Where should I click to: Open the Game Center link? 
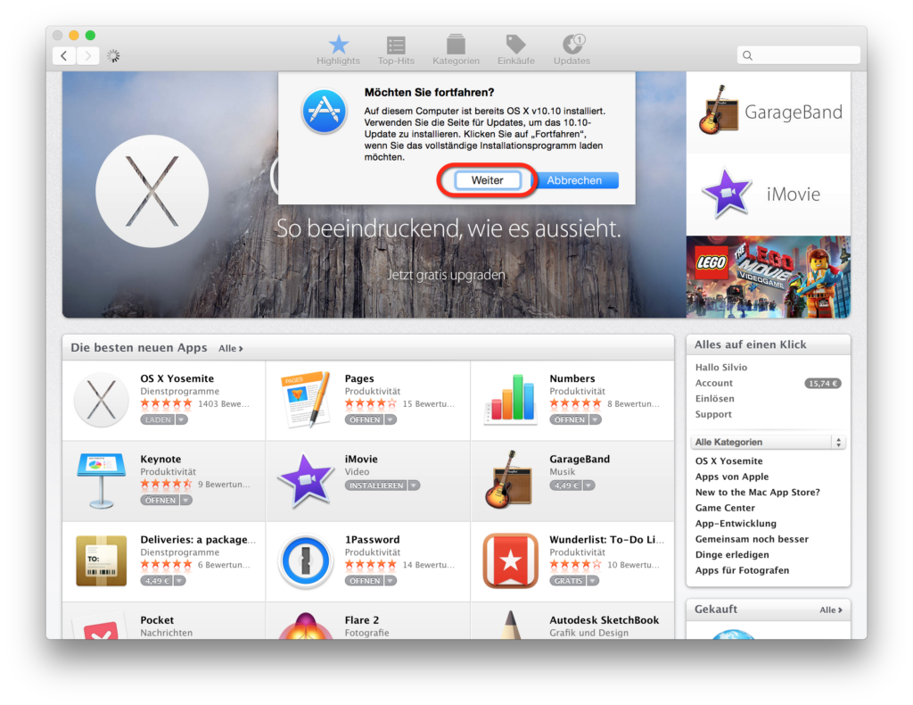point(725,508)
